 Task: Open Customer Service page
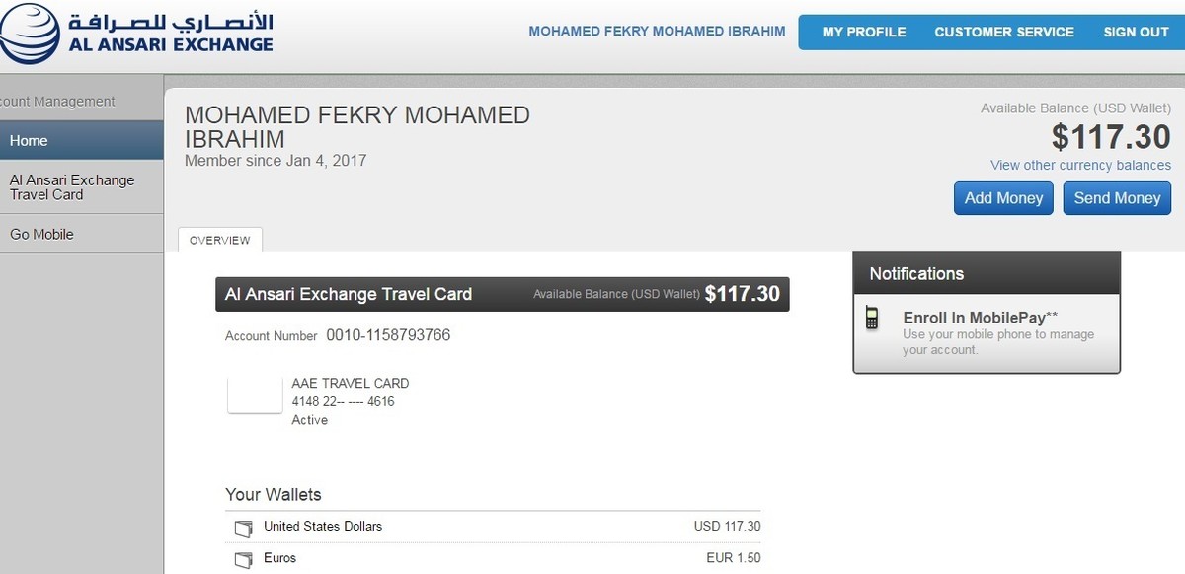point(1004,32)
